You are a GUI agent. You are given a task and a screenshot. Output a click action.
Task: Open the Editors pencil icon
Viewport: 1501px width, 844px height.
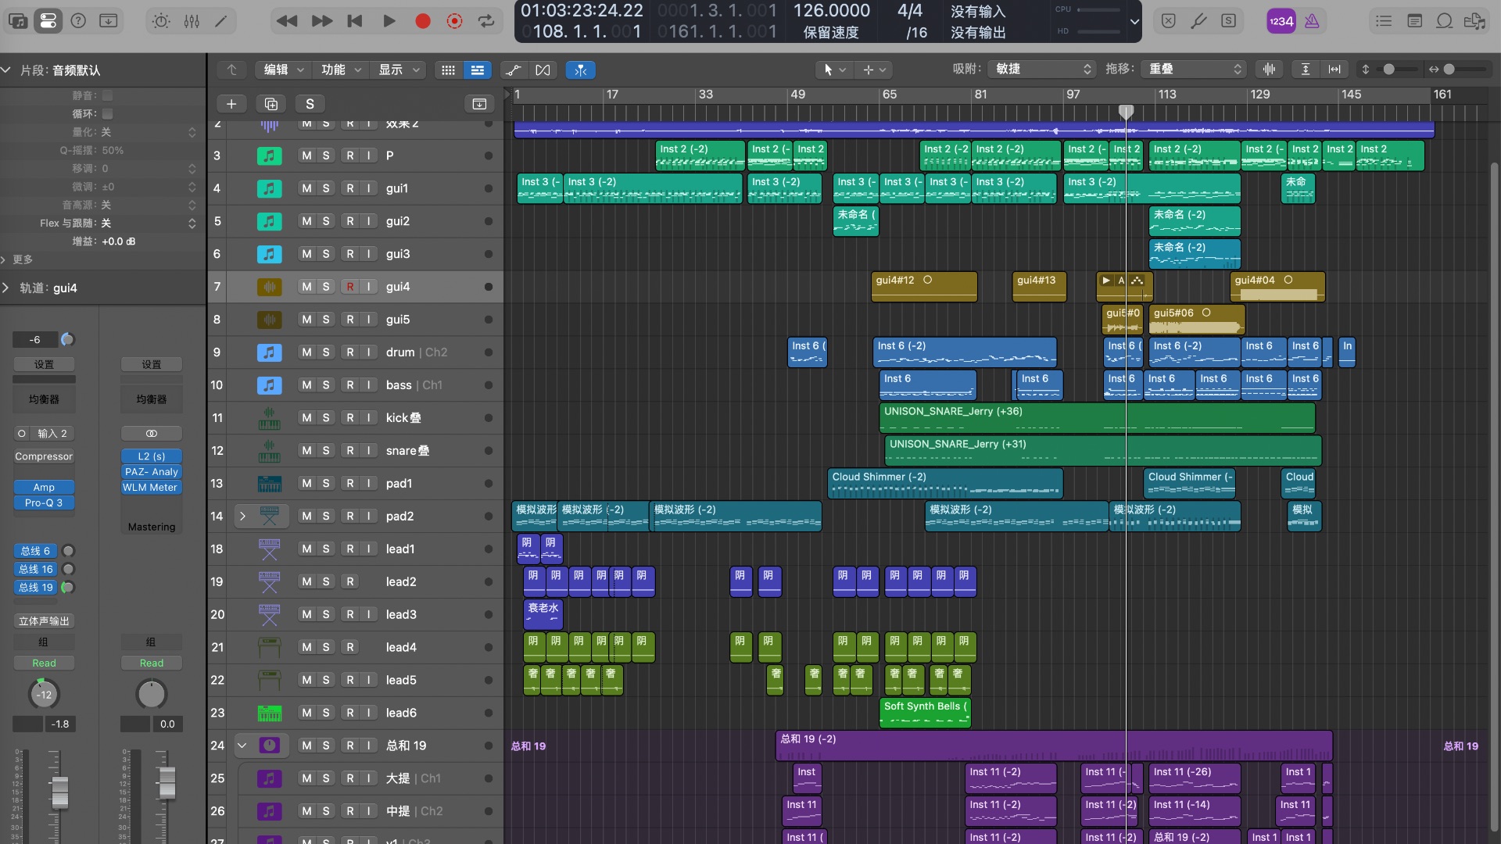221,21
